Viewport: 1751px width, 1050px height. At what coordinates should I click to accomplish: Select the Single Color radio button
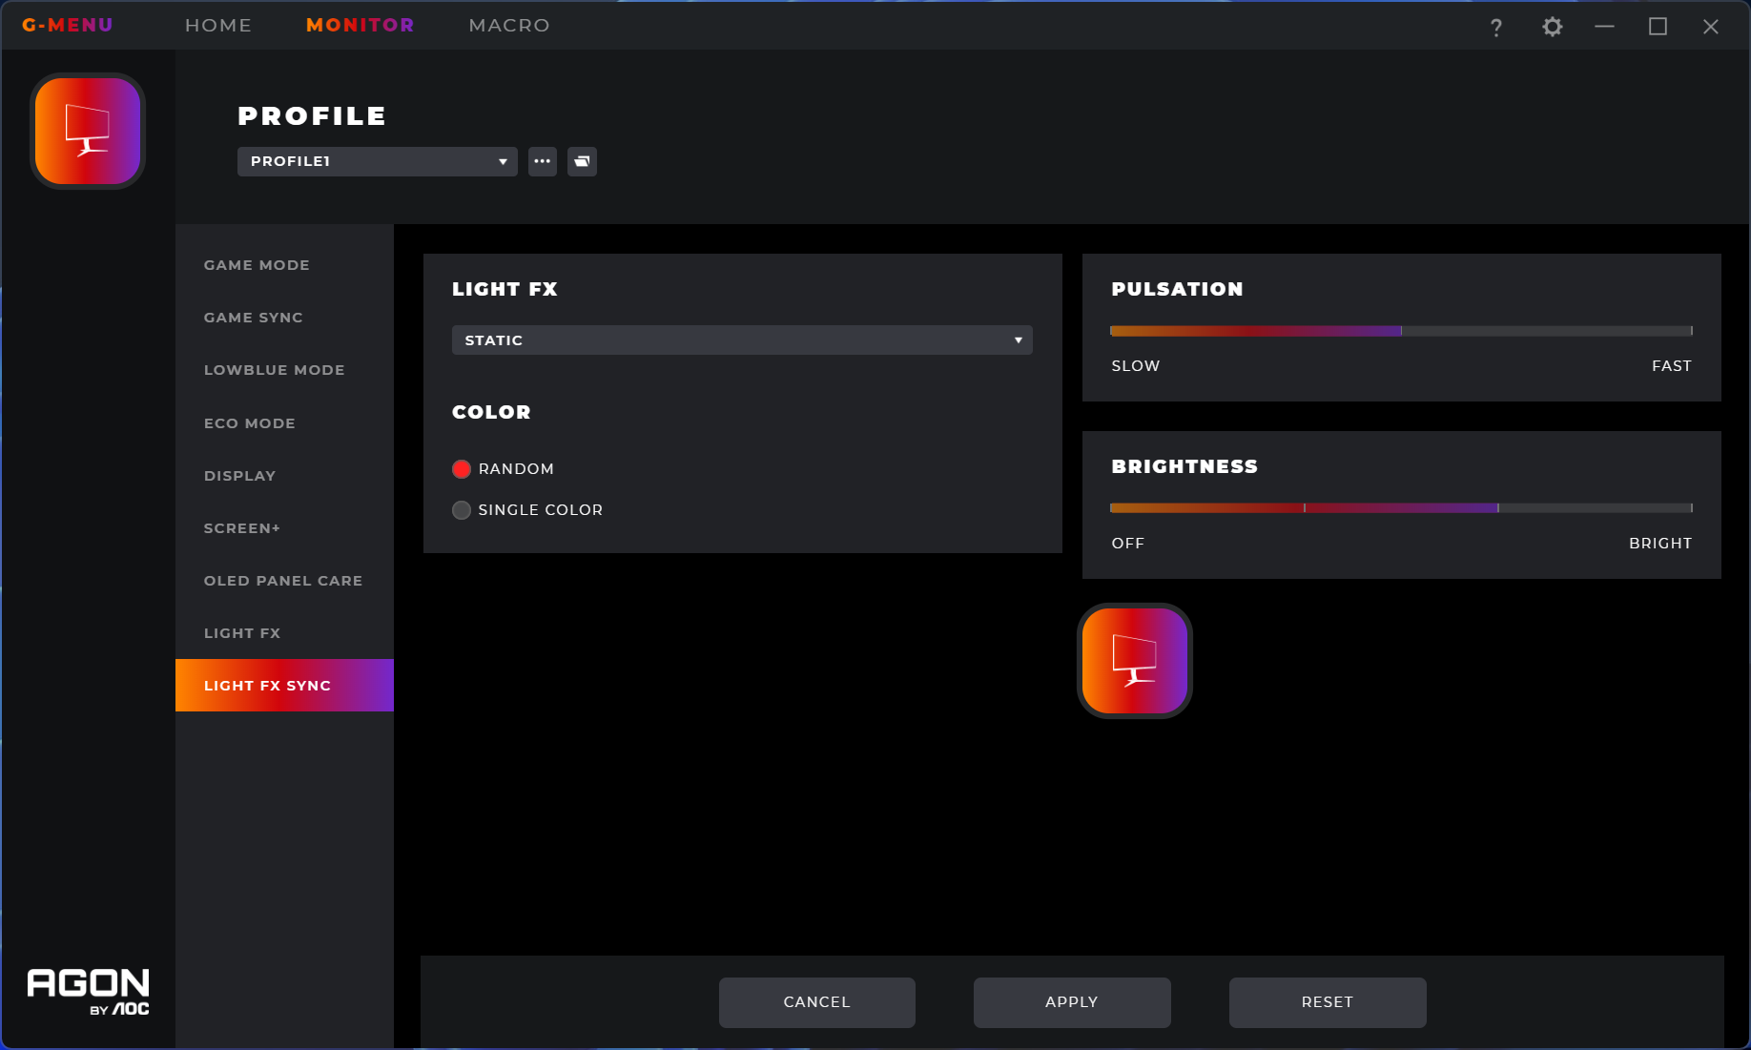pyautogui.click(x=462, y=510)
